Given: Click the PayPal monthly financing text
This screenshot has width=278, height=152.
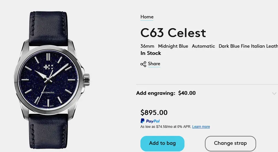Looking at the screenshot, I should coord(165,127).
